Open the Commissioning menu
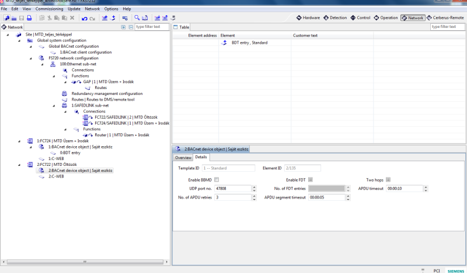Screen dimensions: 467x273 click(50, 9)
